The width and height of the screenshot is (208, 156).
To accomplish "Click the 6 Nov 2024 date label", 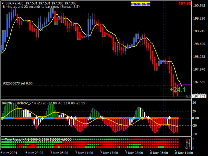I will (x=9, y=153).
